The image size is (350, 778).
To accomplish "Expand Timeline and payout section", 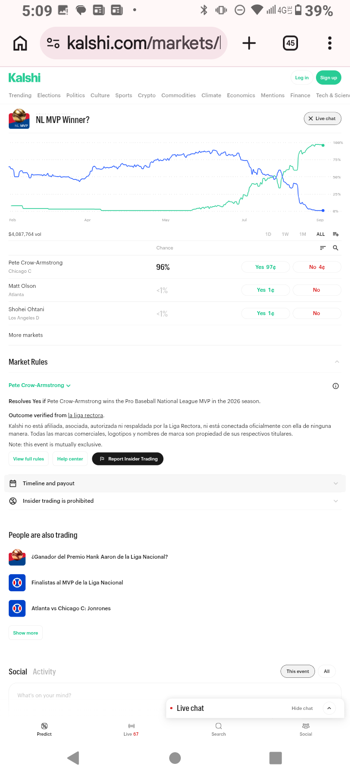I will (x=175, y=483).
